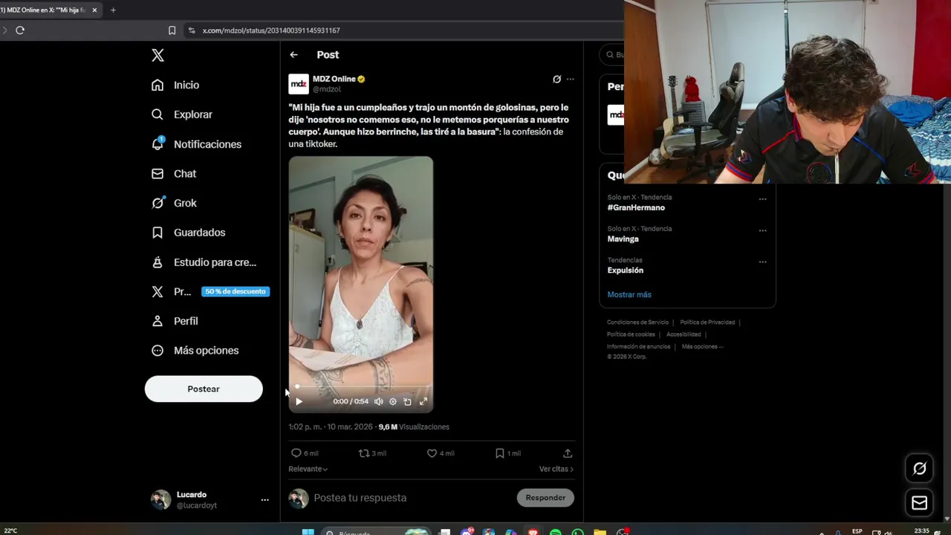Open the Perfil page
Screen dimensions: 951x535
click(x=175, y=321)
